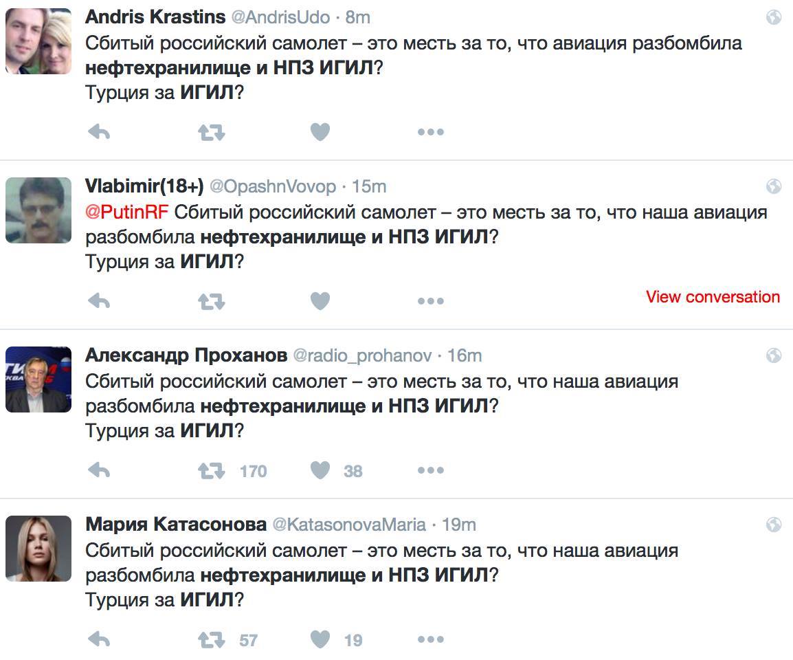Screen dimensions: 793x660
Task: Retweet Александр Проханов's tweet with 170 retweets
Action: point(211,470)
